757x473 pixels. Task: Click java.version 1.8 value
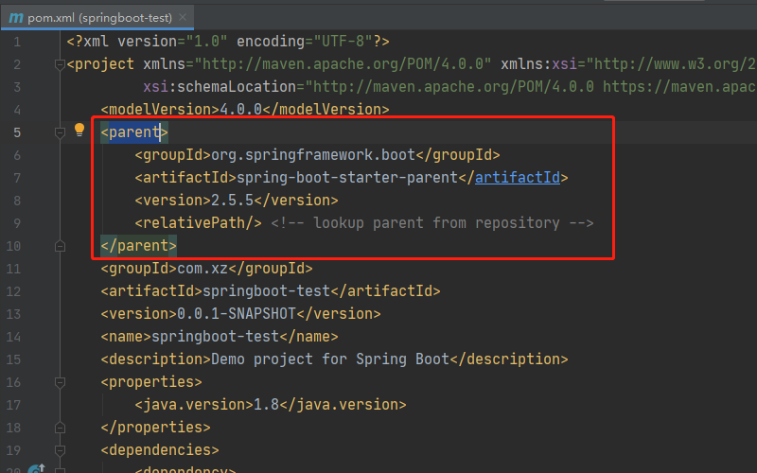point(266,405)
